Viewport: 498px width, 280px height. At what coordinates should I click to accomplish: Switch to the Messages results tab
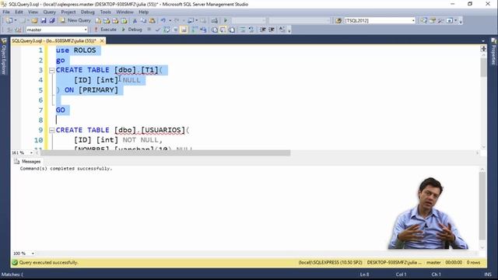28,162
